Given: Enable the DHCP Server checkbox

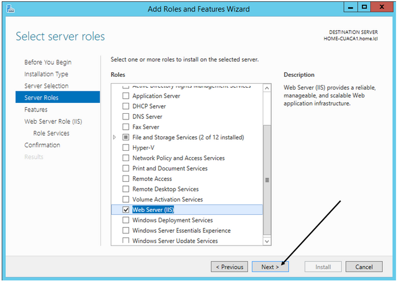Looking at the screenshot, I should coord(125,106).
